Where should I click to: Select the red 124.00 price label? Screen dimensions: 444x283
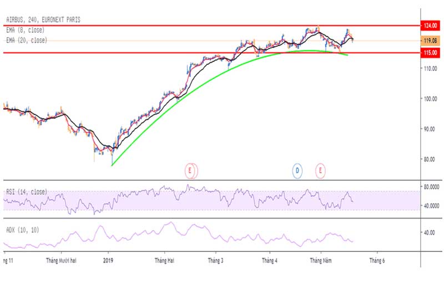click(x=431, y=26)
